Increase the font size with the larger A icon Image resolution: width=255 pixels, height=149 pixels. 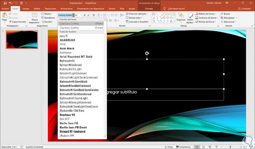[85, 15]
